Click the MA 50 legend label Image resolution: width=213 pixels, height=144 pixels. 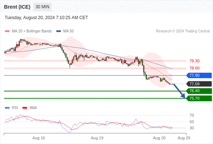[69, 31]
